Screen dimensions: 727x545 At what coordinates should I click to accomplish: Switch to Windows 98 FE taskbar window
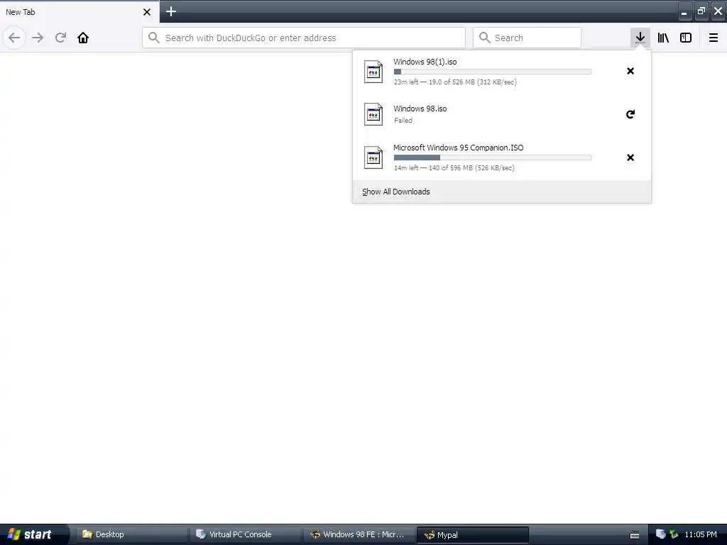(x=359, y=534)
